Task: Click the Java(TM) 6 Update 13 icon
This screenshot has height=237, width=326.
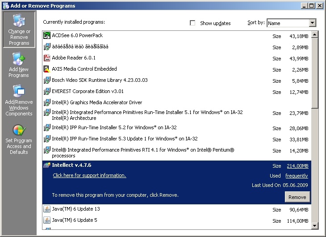Action: click(47, 209)
